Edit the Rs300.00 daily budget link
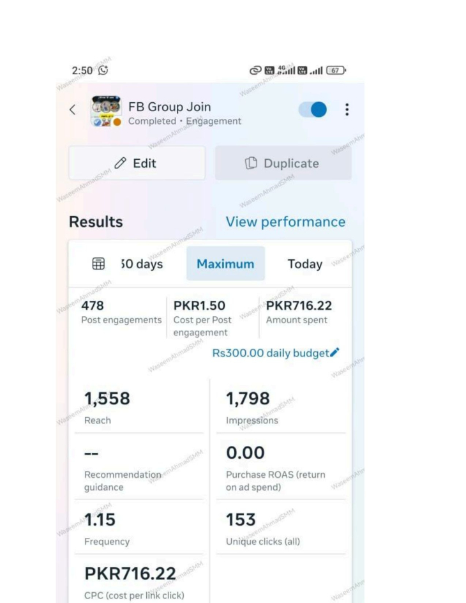Image resolution: width=466 pixels, height=603 pixels. [x=271, y=353]
